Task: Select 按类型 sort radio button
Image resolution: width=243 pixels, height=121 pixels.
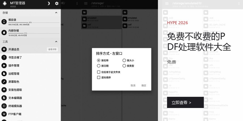Action: point(124,66)
